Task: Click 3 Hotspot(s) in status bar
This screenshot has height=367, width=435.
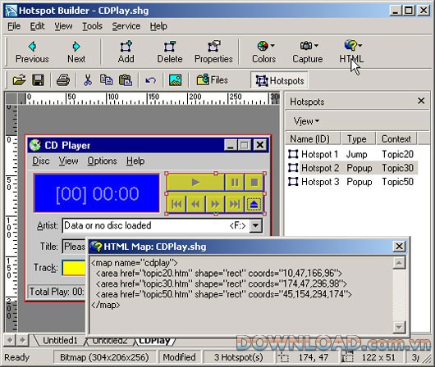Action: point(239,357)
